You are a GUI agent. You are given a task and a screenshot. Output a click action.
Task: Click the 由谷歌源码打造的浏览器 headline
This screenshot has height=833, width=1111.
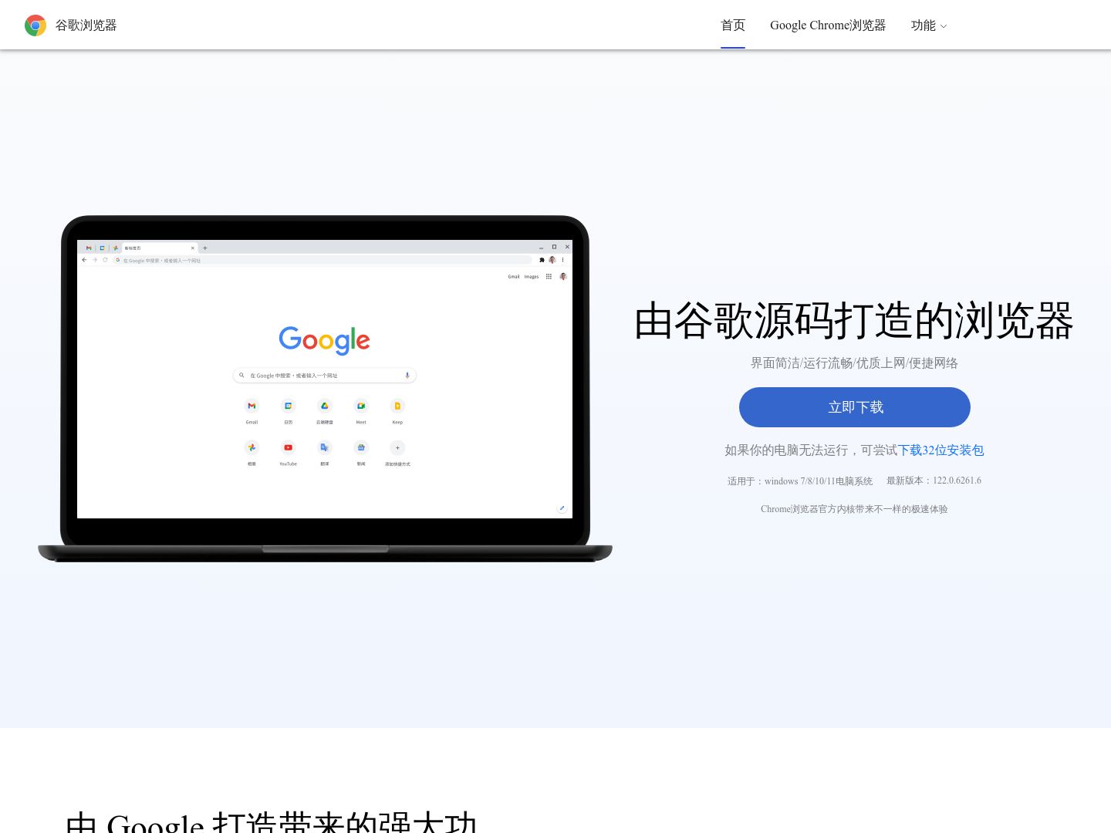(854, 321)
